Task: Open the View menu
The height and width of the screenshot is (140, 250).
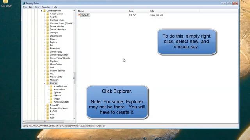Action: pos(37,7)
